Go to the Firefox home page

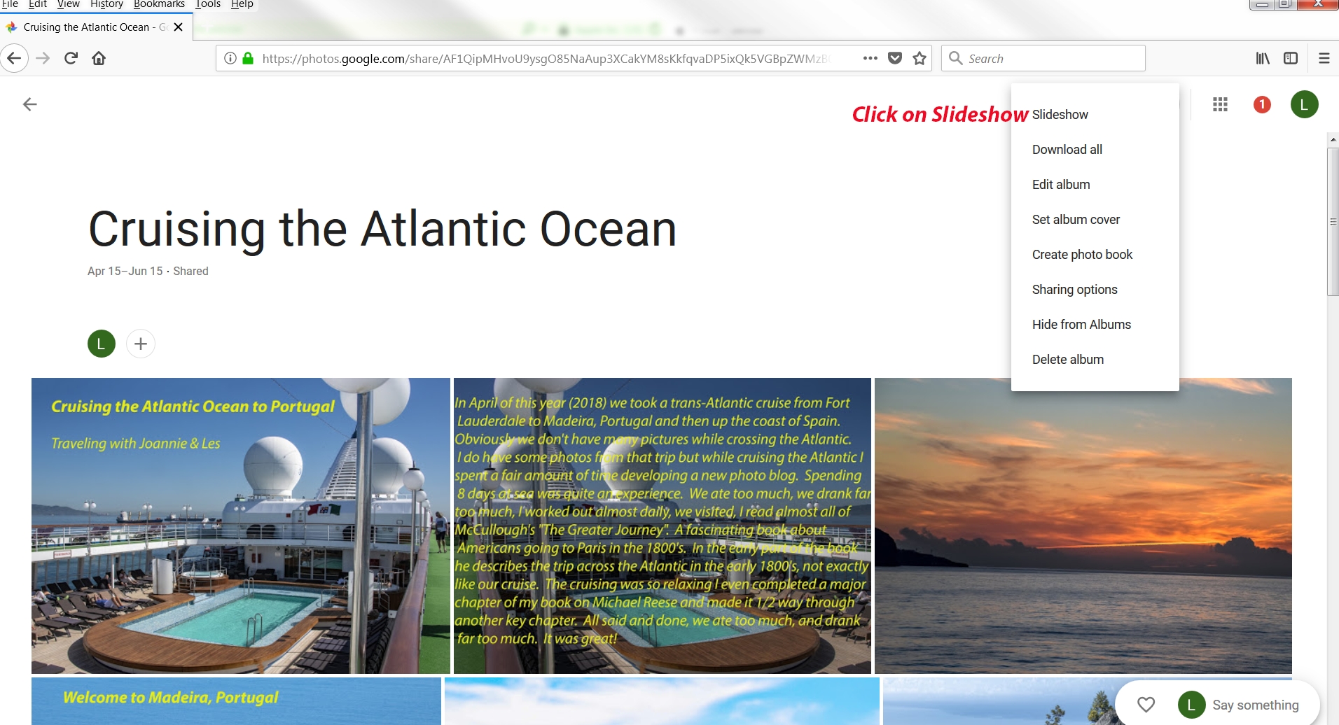click(x=99, y=58)
